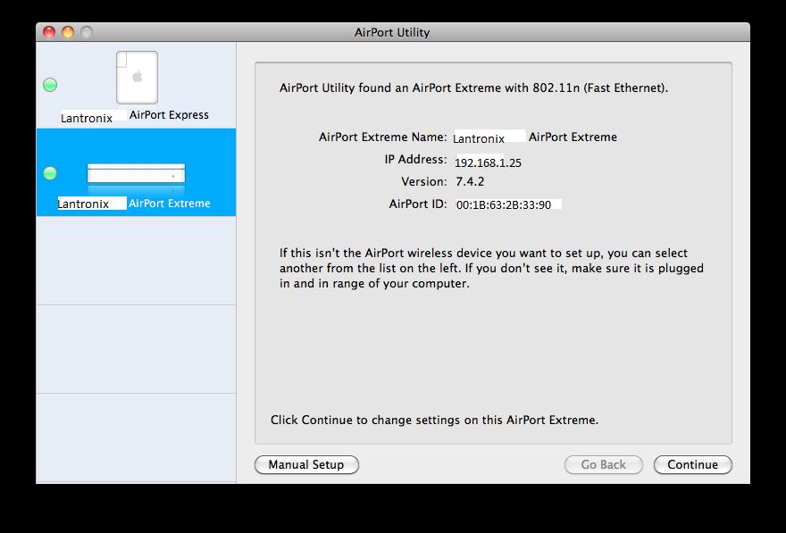Click the gray zoom window button

pyautogui.click(x=86, y=32)
